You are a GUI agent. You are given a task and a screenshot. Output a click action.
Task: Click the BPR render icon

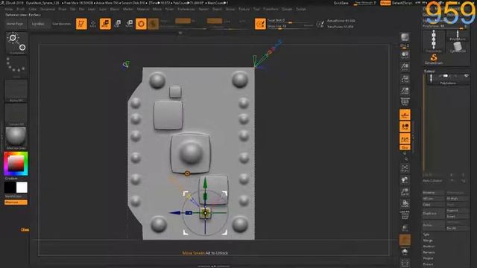click(405, 37)
